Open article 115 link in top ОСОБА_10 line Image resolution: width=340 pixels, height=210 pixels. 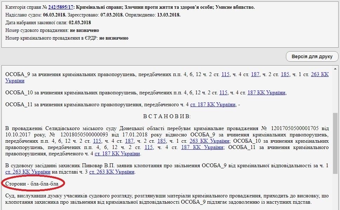tap(223, 93)
